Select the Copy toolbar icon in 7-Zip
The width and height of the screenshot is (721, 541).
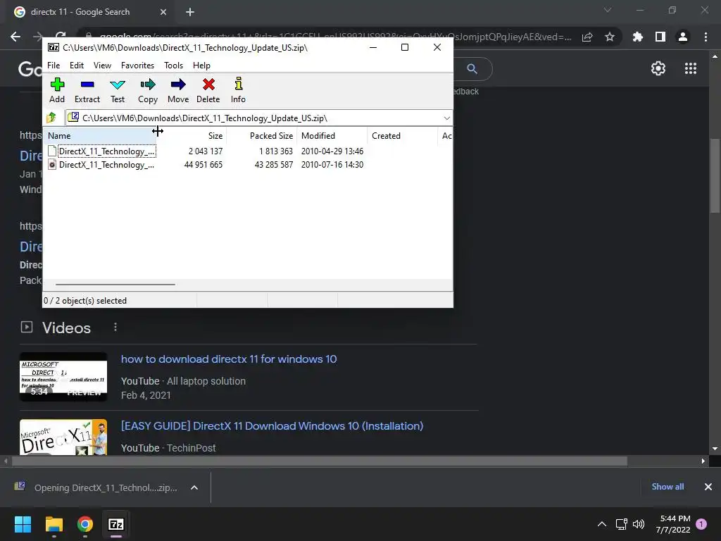pos(148,91)
